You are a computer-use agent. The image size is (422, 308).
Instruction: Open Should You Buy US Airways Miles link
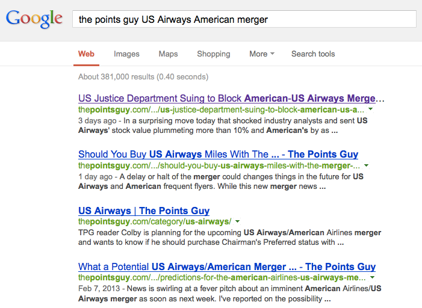point(218,154)
